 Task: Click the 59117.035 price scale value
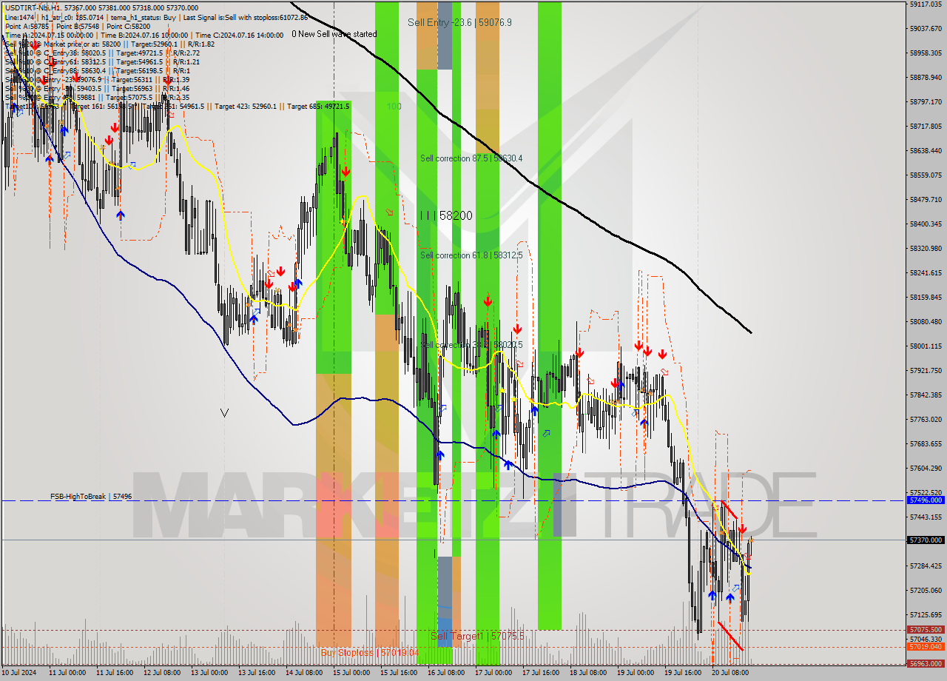(x=926, y=4)
